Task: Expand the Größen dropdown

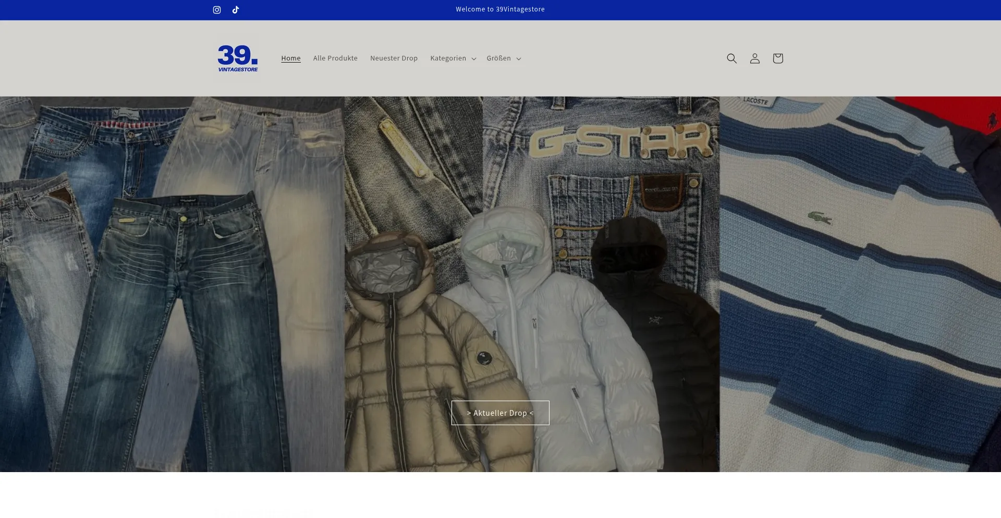Action: coord(504,58)
